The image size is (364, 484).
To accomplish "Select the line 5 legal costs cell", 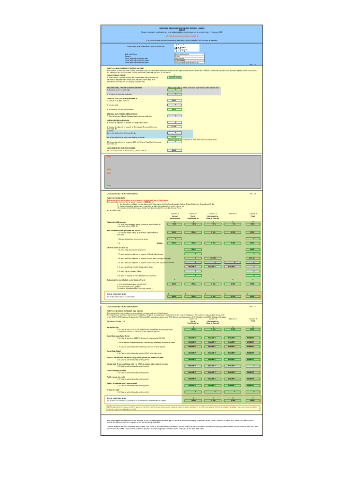I will click(174, 105).
